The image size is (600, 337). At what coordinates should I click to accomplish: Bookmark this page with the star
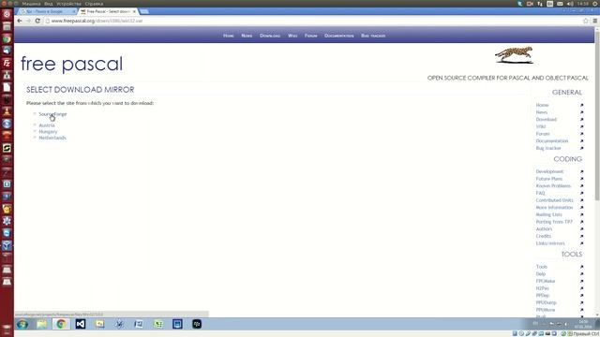[x=585, y=21]
